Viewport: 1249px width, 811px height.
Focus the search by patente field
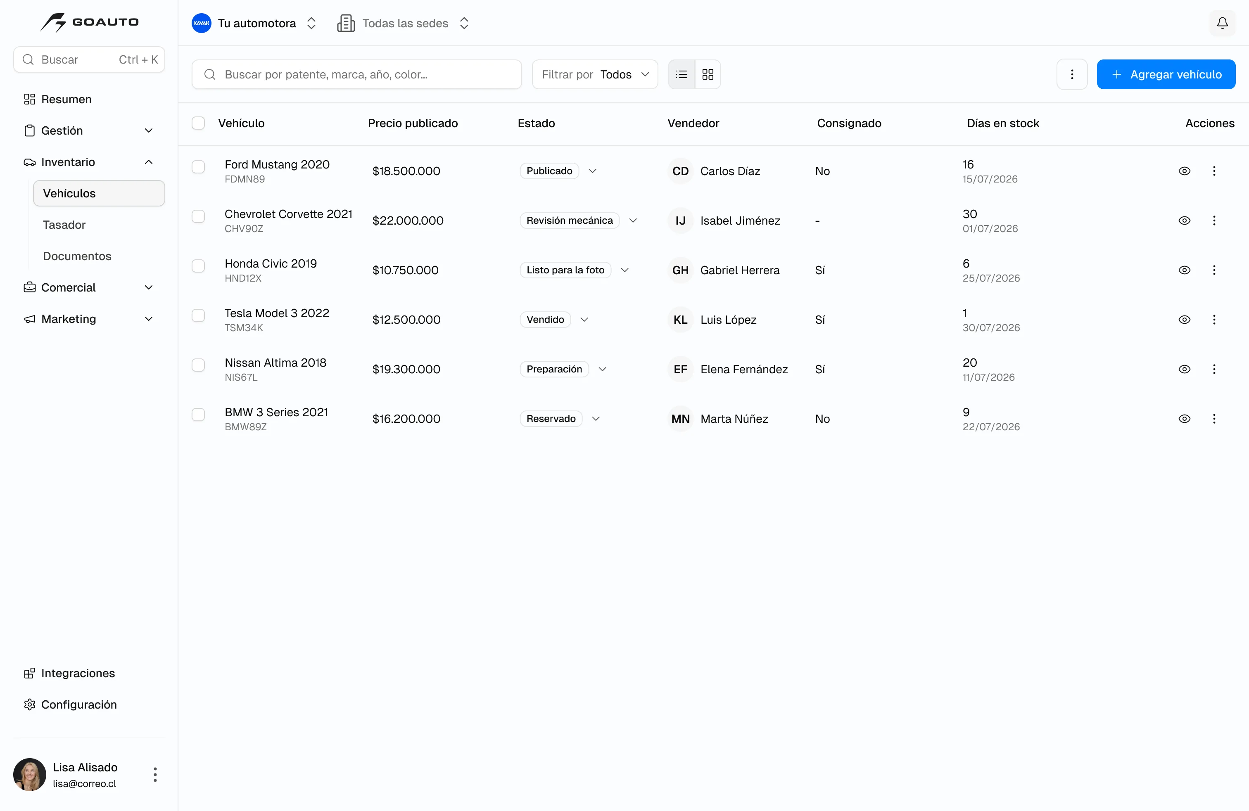(x=356, y=74)
